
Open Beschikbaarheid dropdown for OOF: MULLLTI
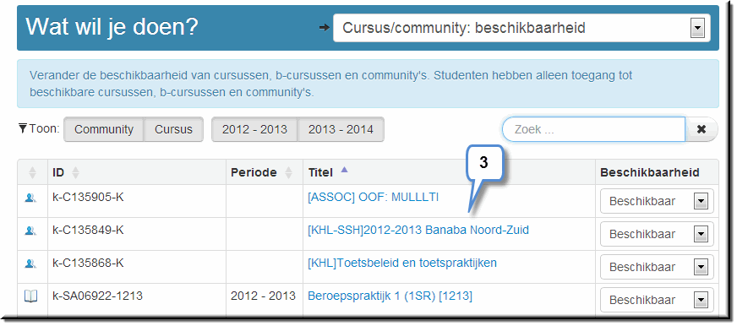[657, 202]
